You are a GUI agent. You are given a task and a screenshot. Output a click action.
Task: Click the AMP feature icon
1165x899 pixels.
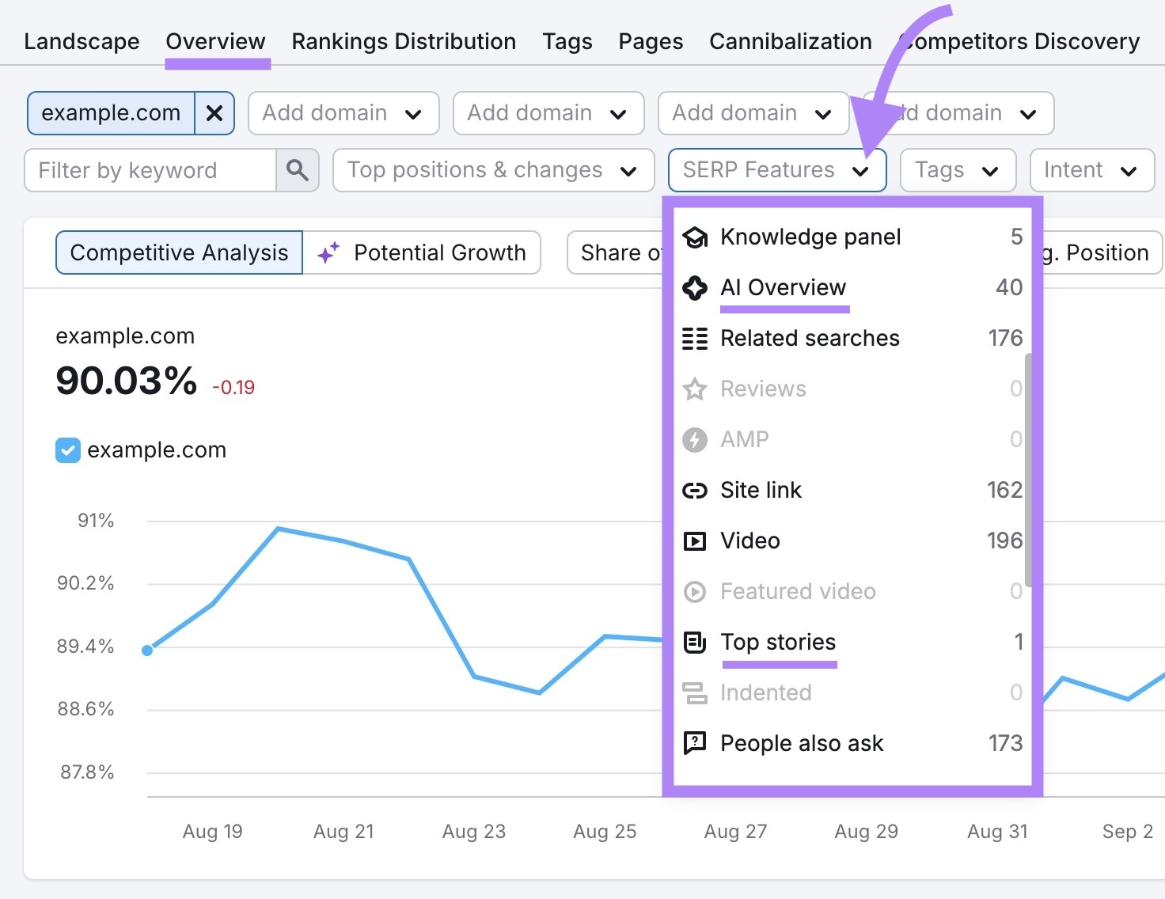point(695,439)
